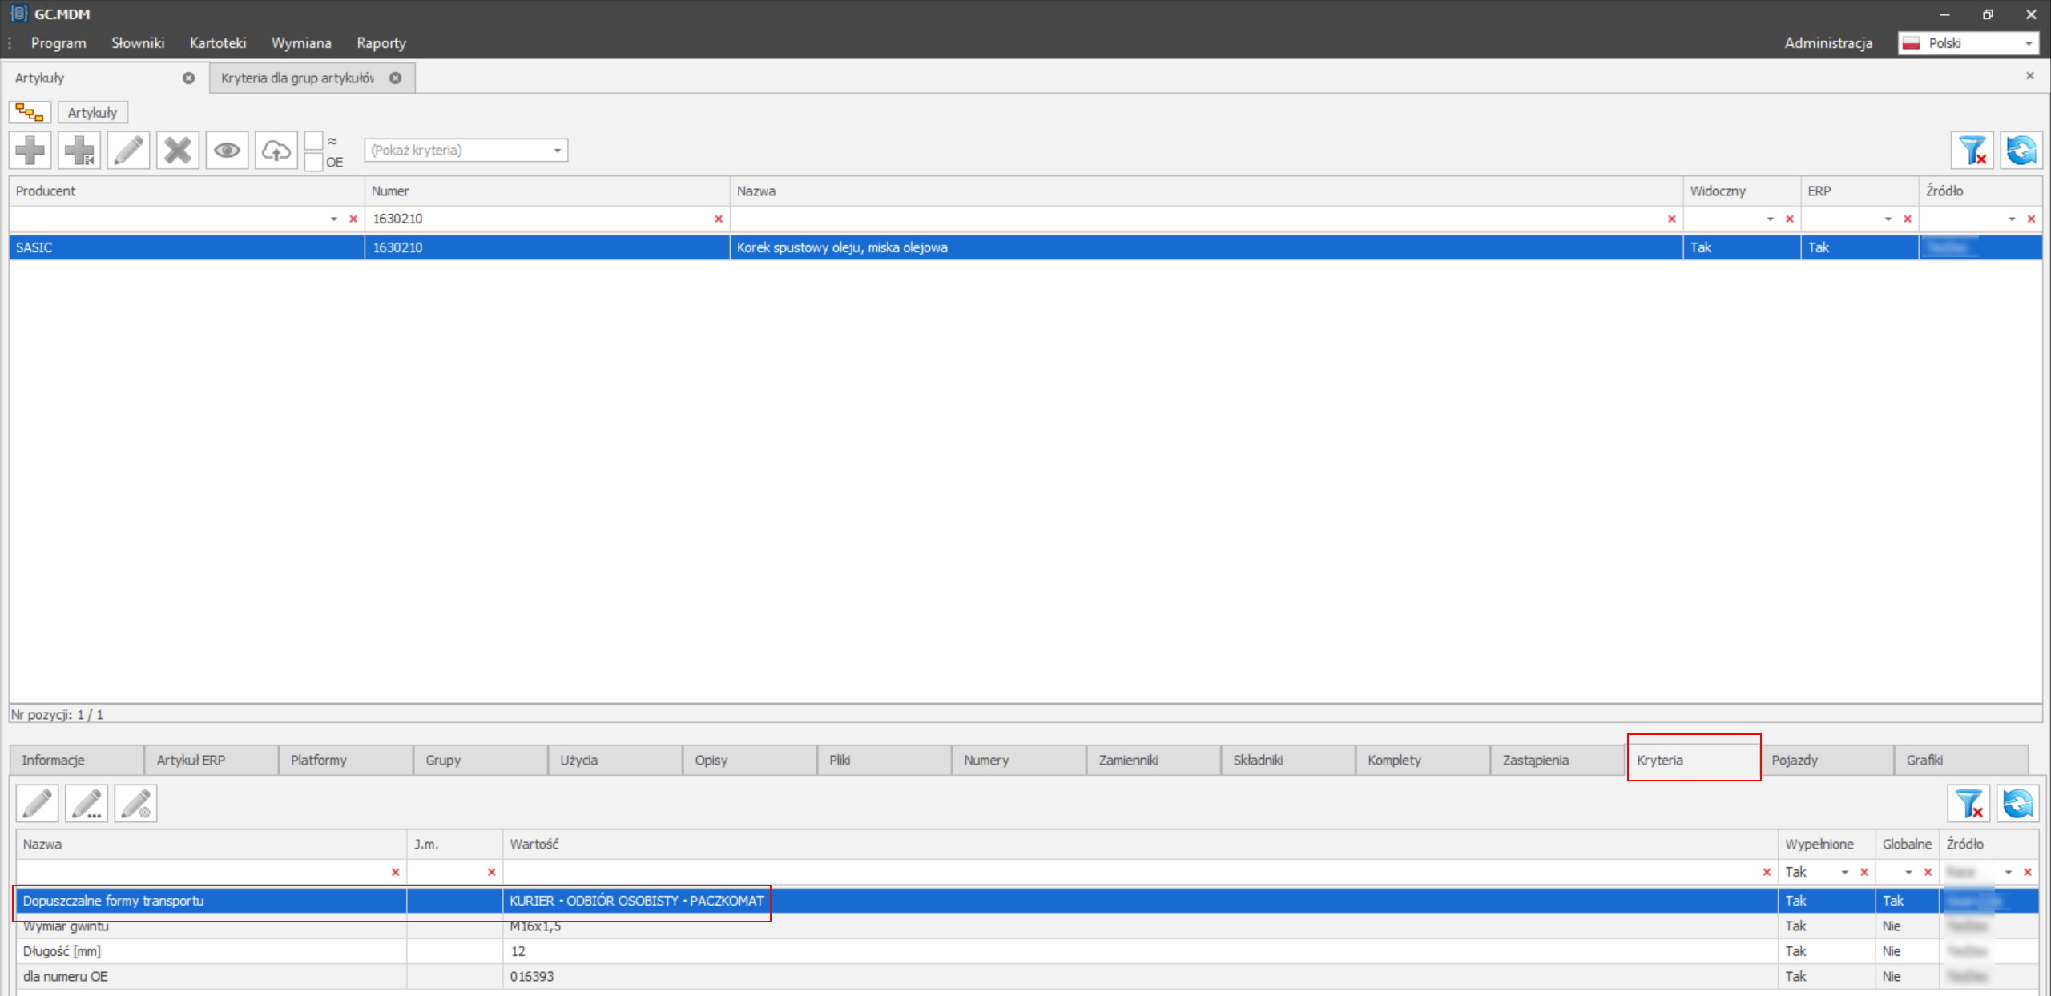Click the cloud upload icon

tap(276, 150)
